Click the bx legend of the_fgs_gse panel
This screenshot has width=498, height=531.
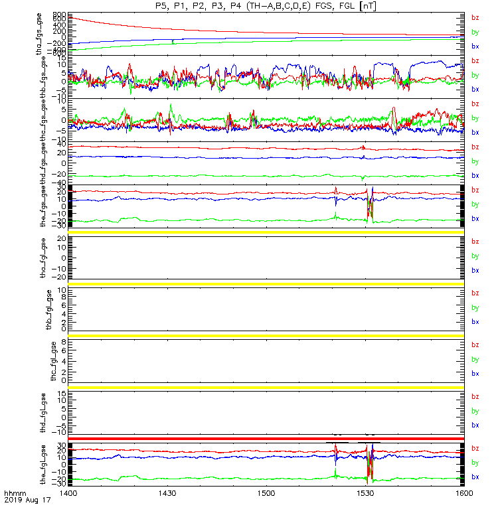coord(475,219)
